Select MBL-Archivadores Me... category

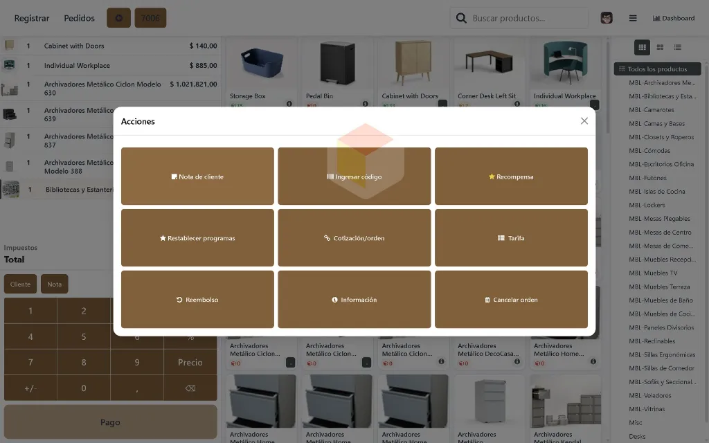point(662,83)
